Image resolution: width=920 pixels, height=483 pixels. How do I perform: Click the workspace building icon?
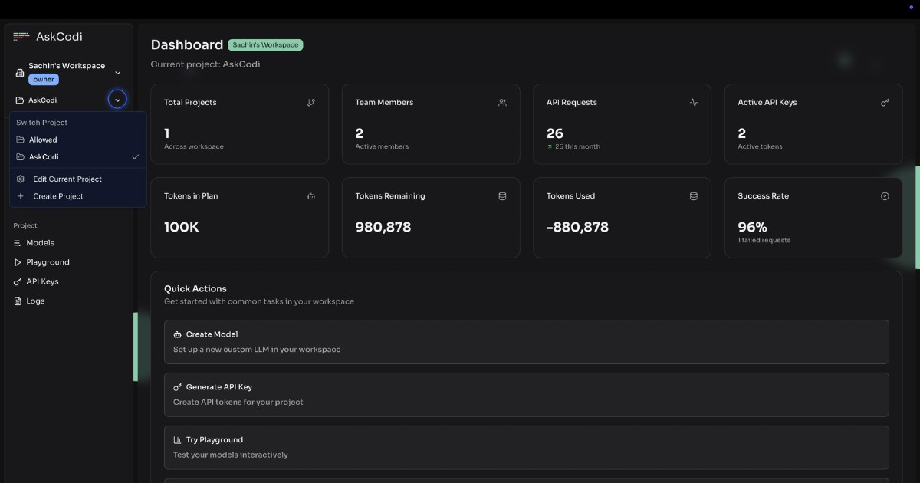tap(20, 73)
